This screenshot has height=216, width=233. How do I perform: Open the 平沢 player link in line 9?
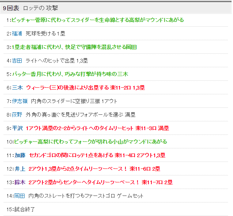click(x=18, y=128)
